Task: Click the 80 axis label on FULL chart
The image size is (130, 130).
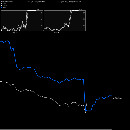Action: [x=84, y=13]
